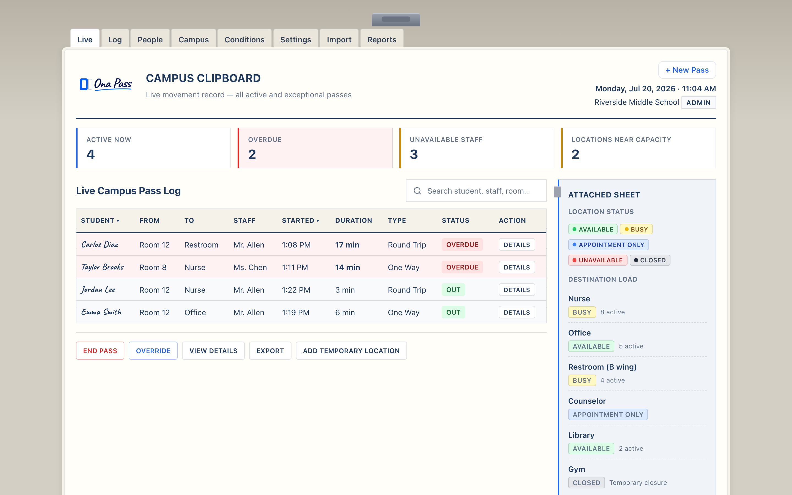792x495 pixels.
Task: Click the 17 min duration cell
Action: click(x=347, y=245)
